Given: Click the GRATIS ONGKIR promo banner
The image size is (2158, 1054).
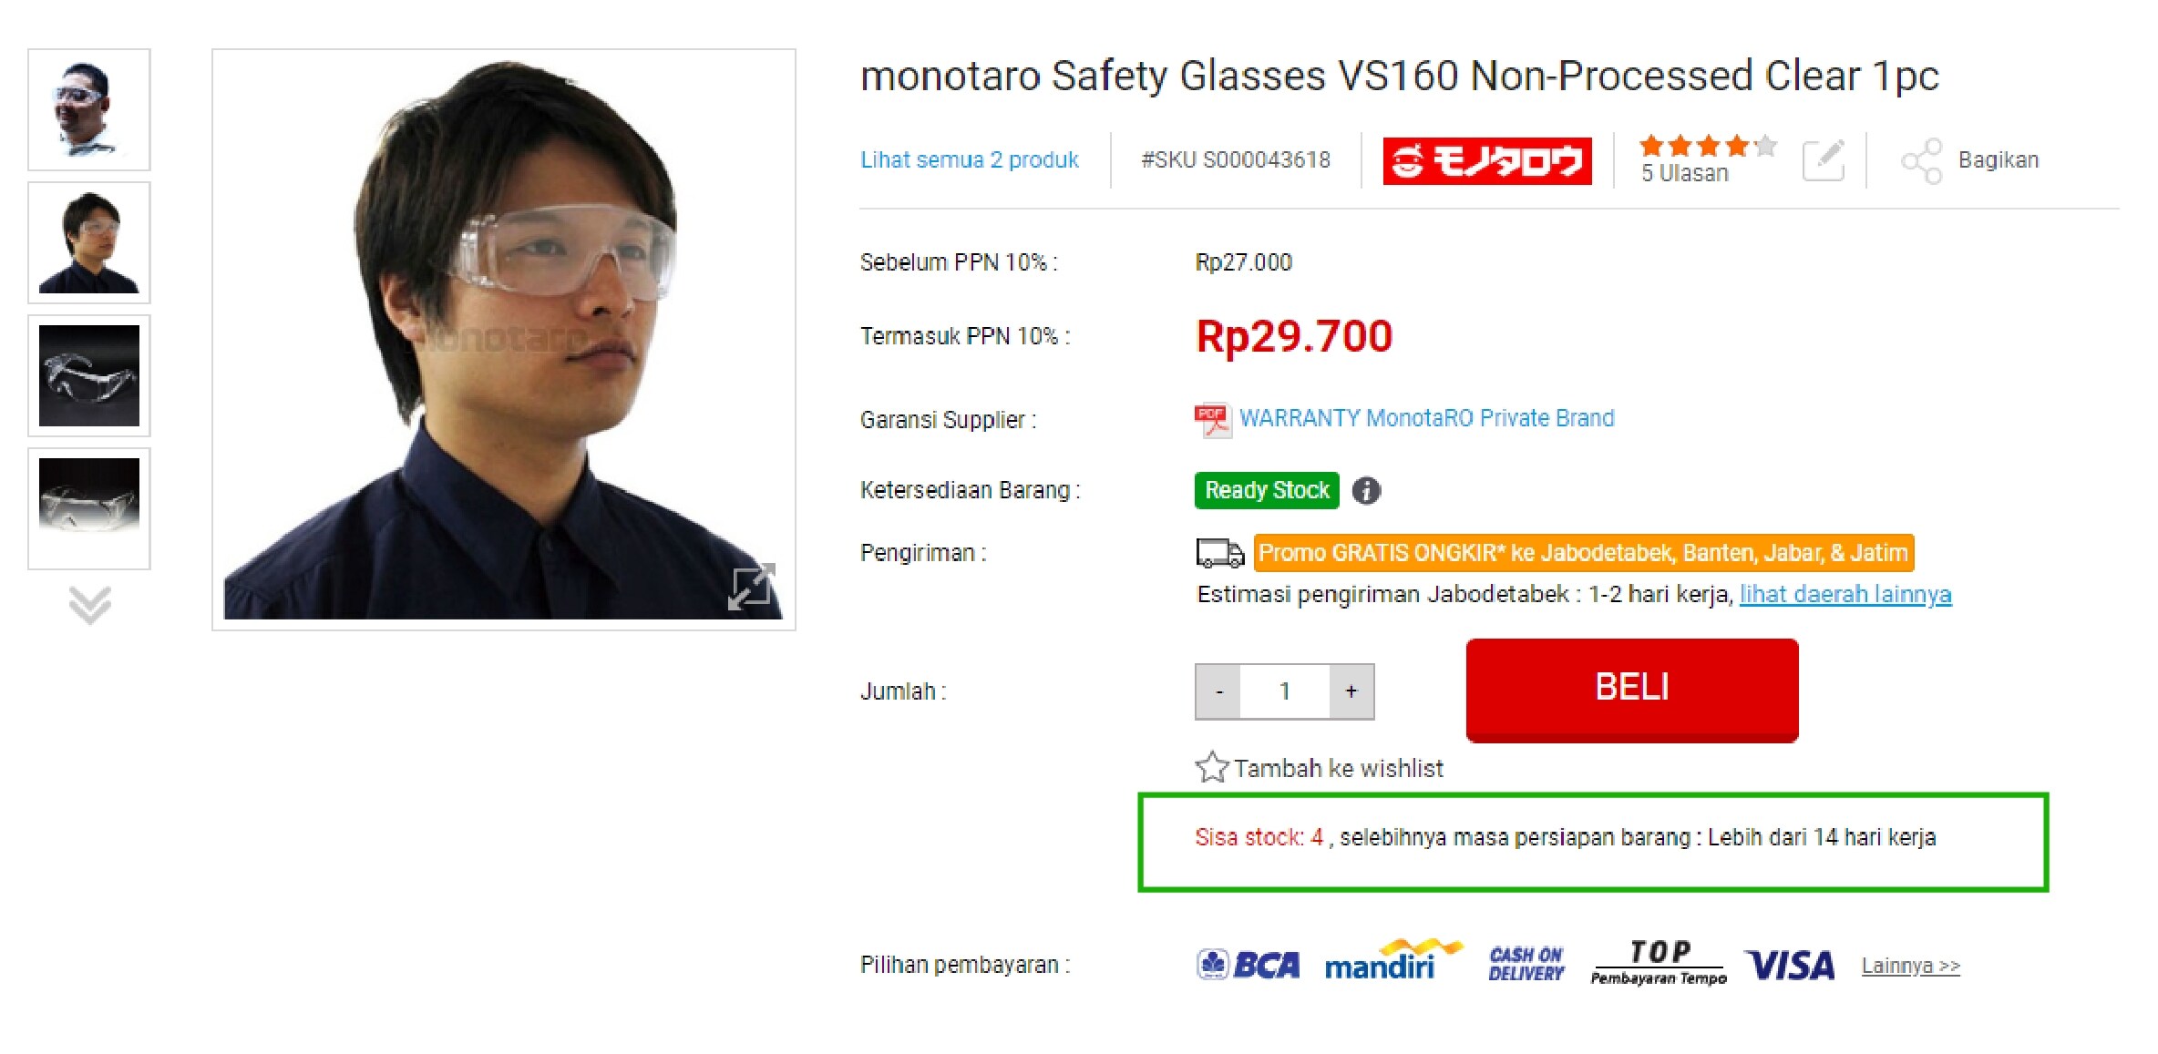Looking at the screenshot, I should pyautogui.click(x=1583, y=553).
